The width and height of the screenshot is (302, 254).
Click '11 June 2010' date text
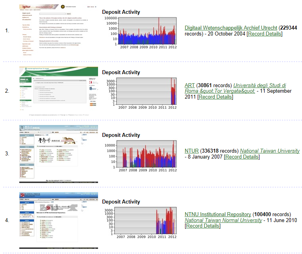pos(282,220)
